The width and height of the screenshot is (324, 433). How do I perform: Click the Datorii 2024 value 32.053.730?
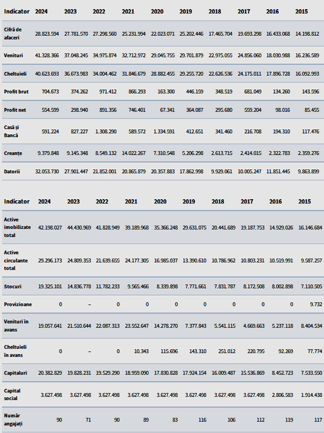47,172
